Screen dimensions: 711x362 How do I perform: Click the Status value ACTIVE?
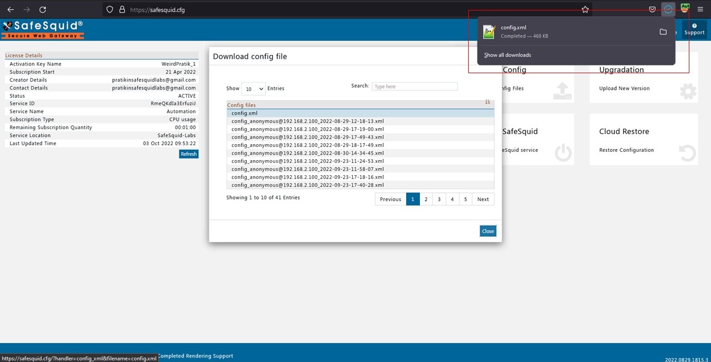[x=187, y=96]
